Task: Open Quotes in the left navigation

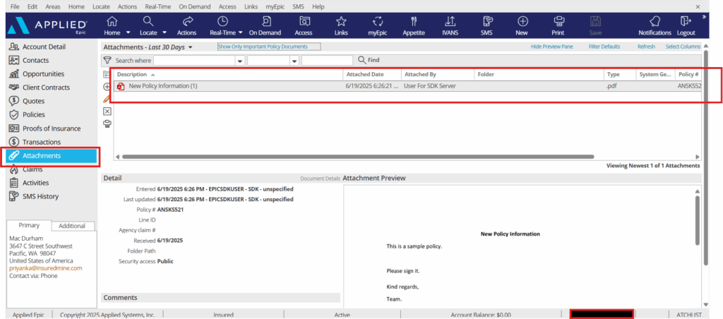Action: point(34,101)
